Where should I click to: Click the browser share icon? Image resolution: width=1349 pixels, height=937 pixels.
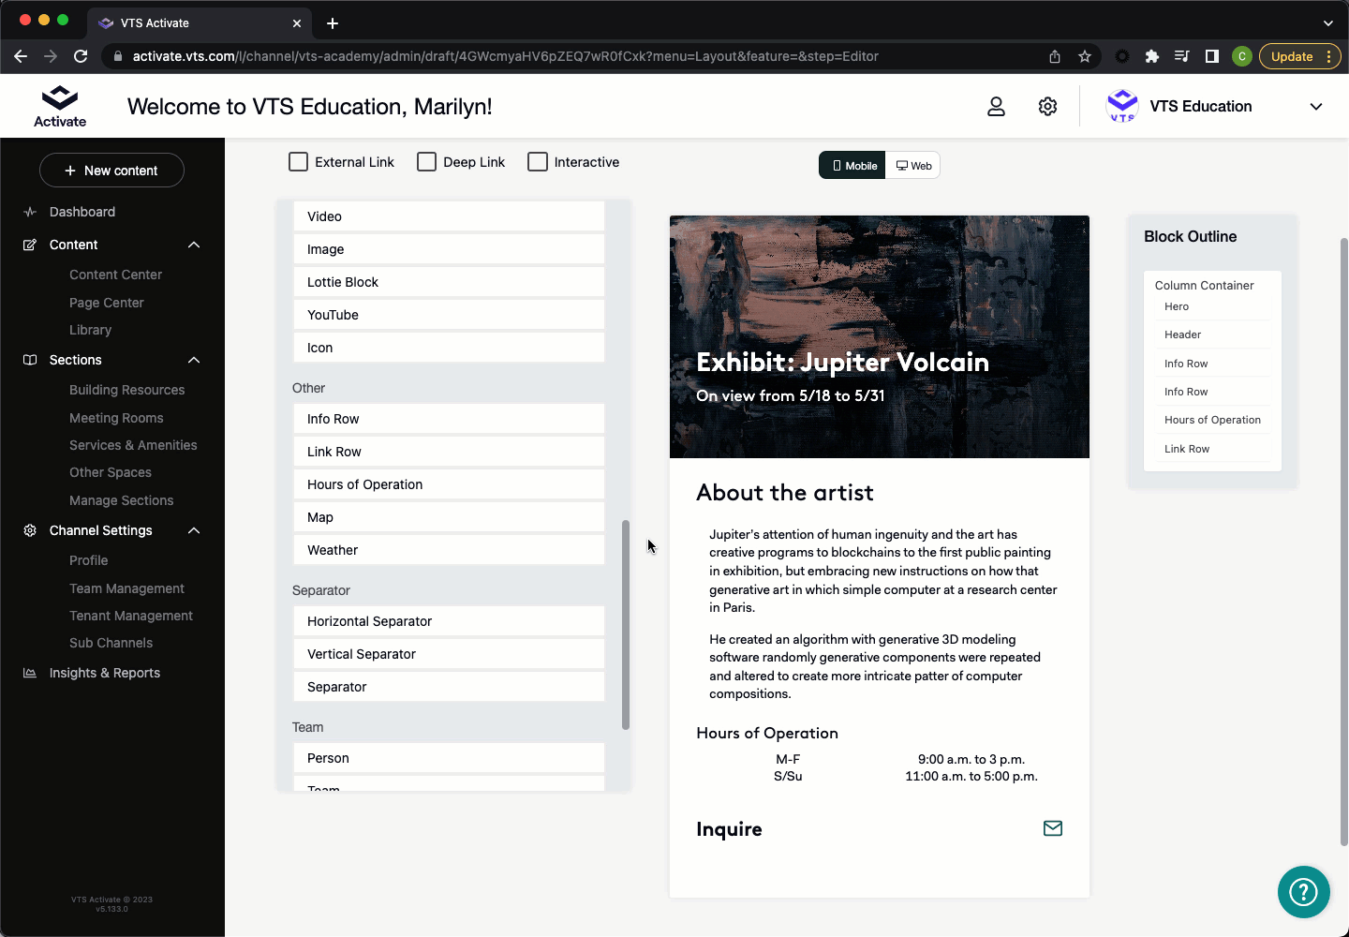tap(1055, 56)
